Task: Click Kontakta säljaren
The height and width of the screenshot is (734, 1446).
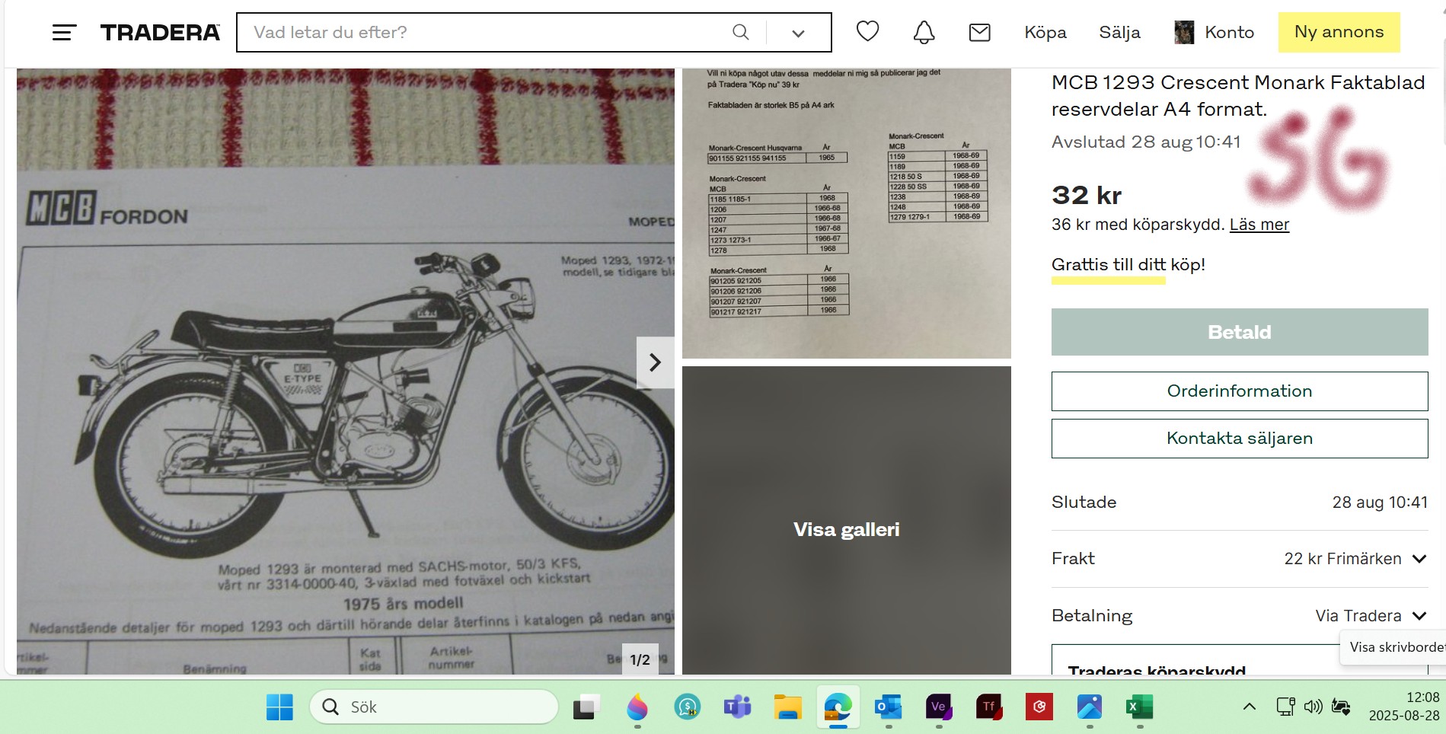Action: point(1239,439)
